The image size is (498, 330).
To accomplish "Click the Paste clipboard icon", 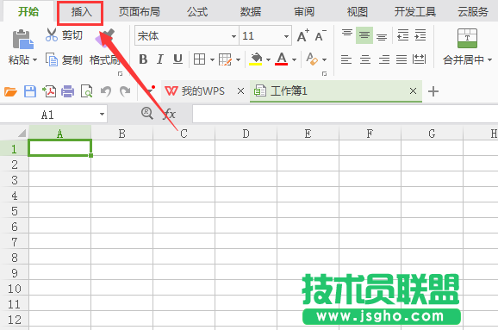I will 23,39.
